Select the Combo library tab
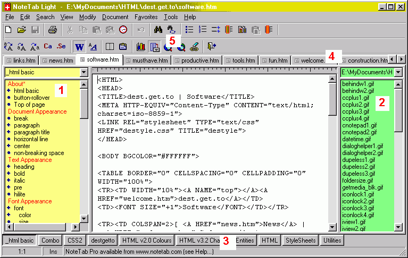This screenshot has width=408, height=258. 51,240
